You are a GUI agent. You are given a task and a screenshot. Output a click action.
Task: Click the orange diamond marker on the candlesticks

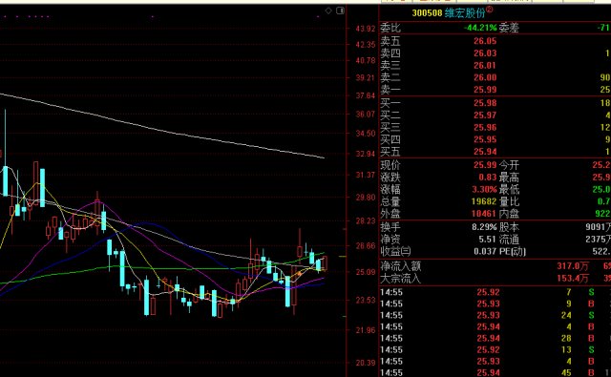point(299,274)
